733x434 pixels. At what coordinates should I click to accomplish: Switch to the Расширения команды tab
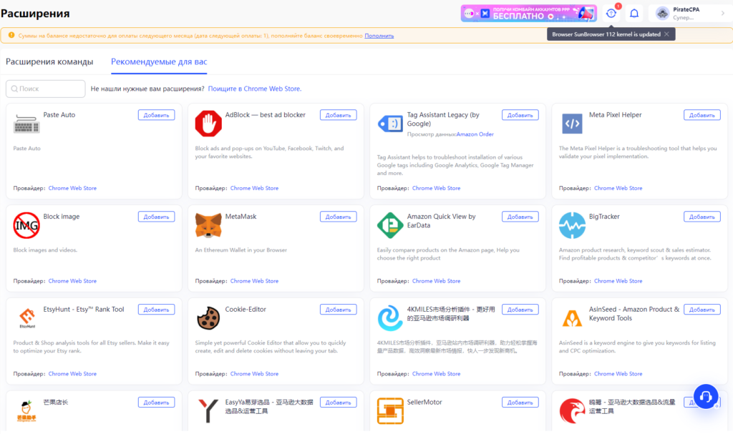click(49, 61)
